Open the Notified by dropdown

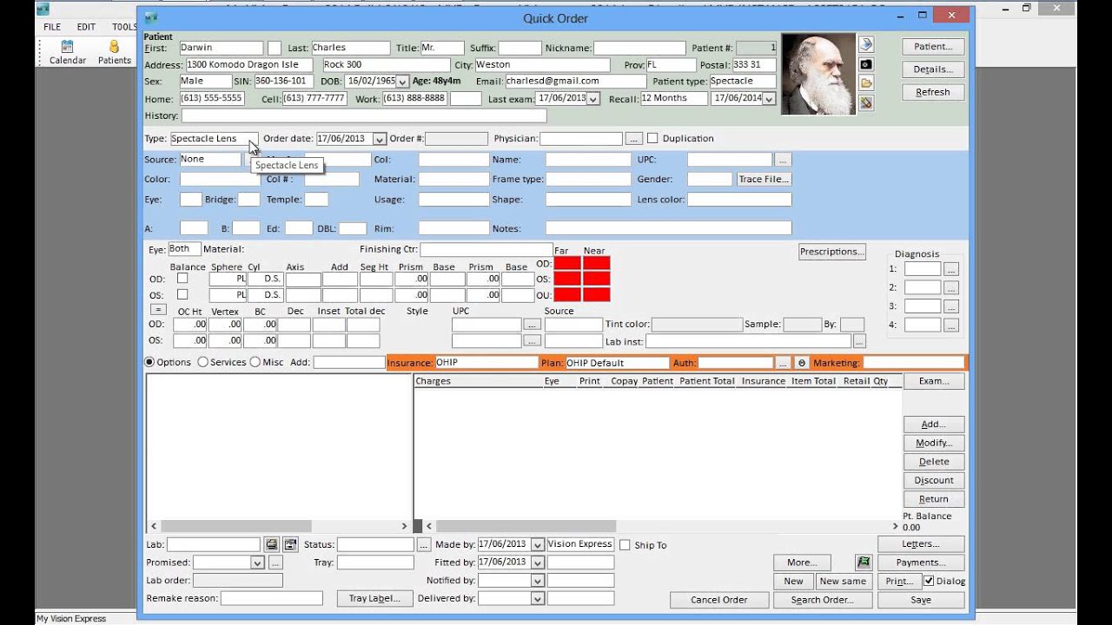537,581
